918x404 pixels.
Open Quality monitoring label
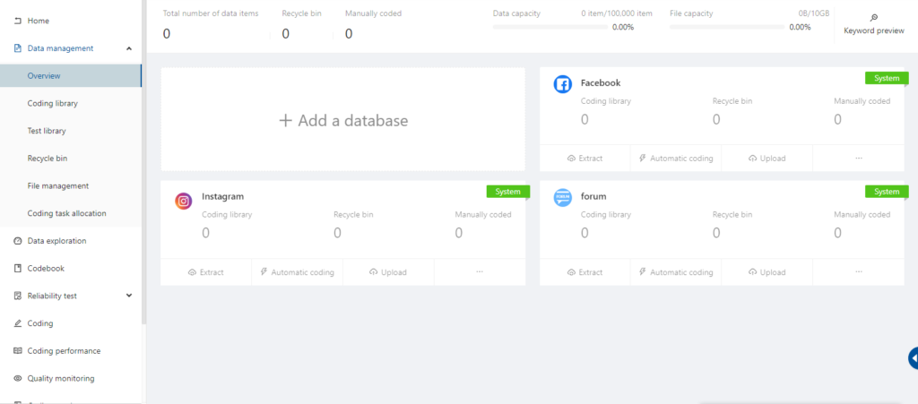click(61, 378)
